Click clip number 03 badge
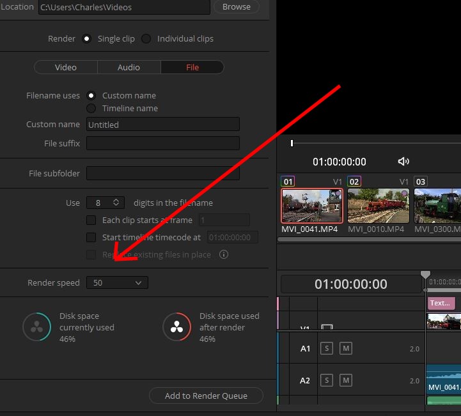Image resolution: width=461 pixels, height=416 pixels. 421,181
